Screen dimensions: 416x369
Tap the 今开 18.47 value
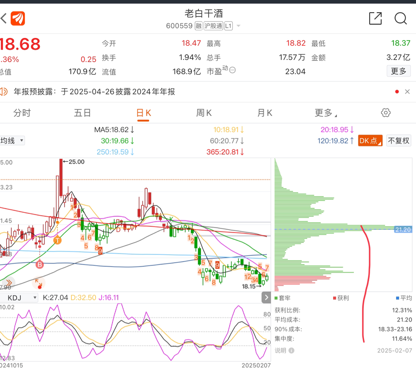[x=191, y=43]
